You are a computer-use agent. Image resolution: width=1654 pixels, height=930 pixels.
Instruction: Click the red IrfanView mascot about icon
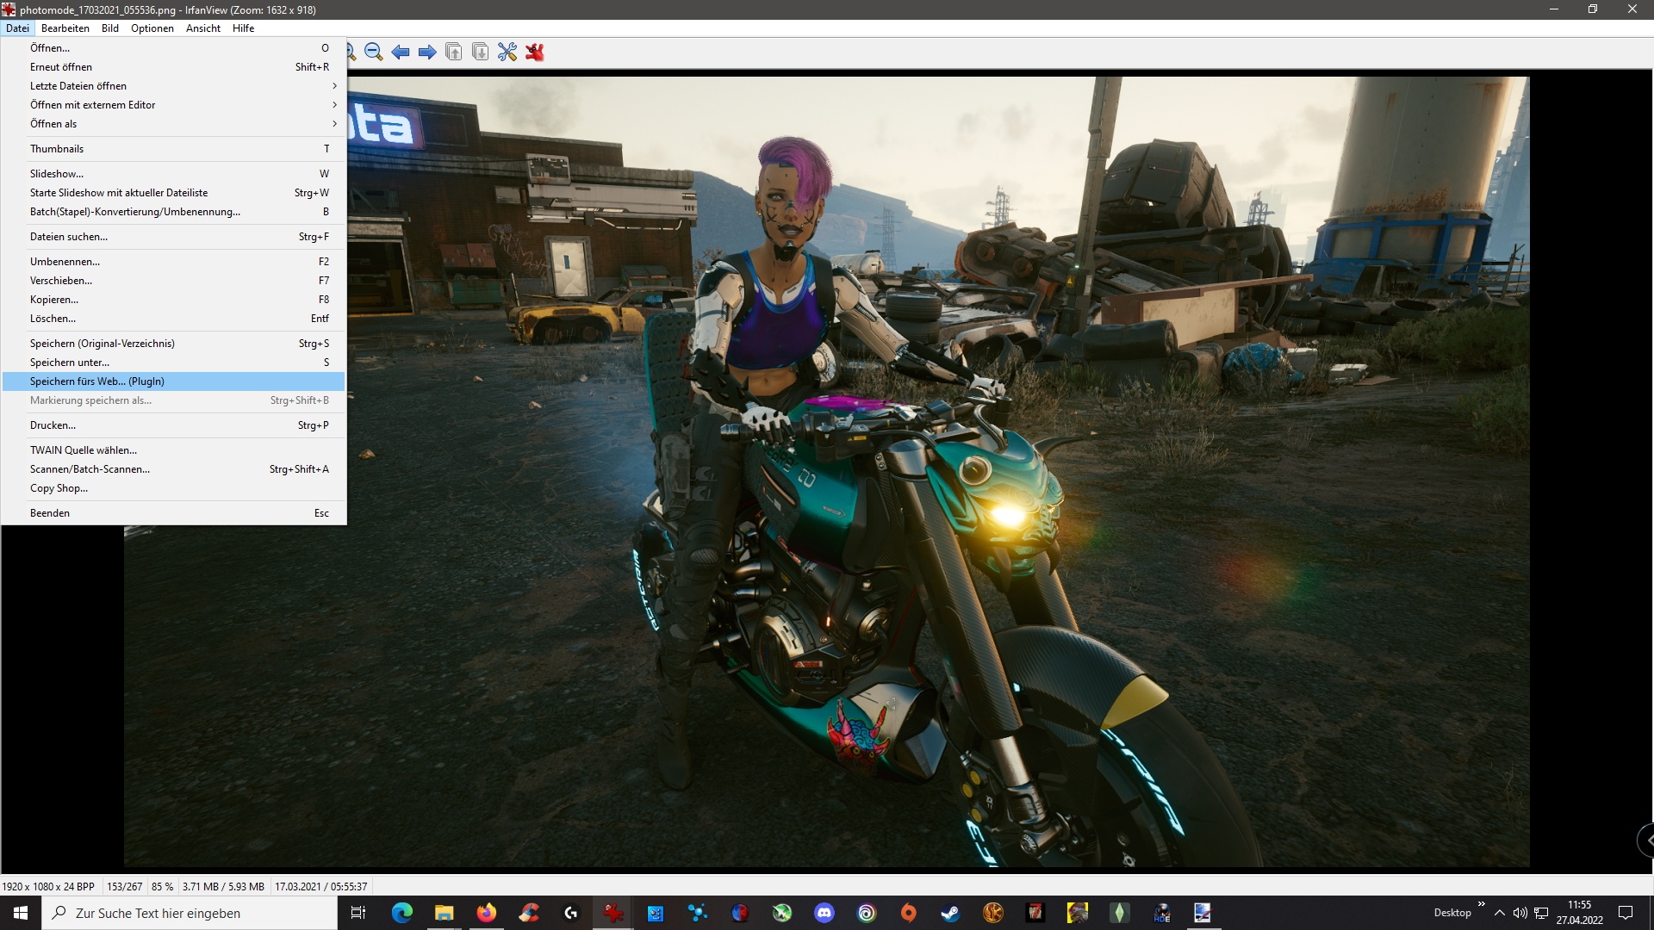(x=535, y=53)
